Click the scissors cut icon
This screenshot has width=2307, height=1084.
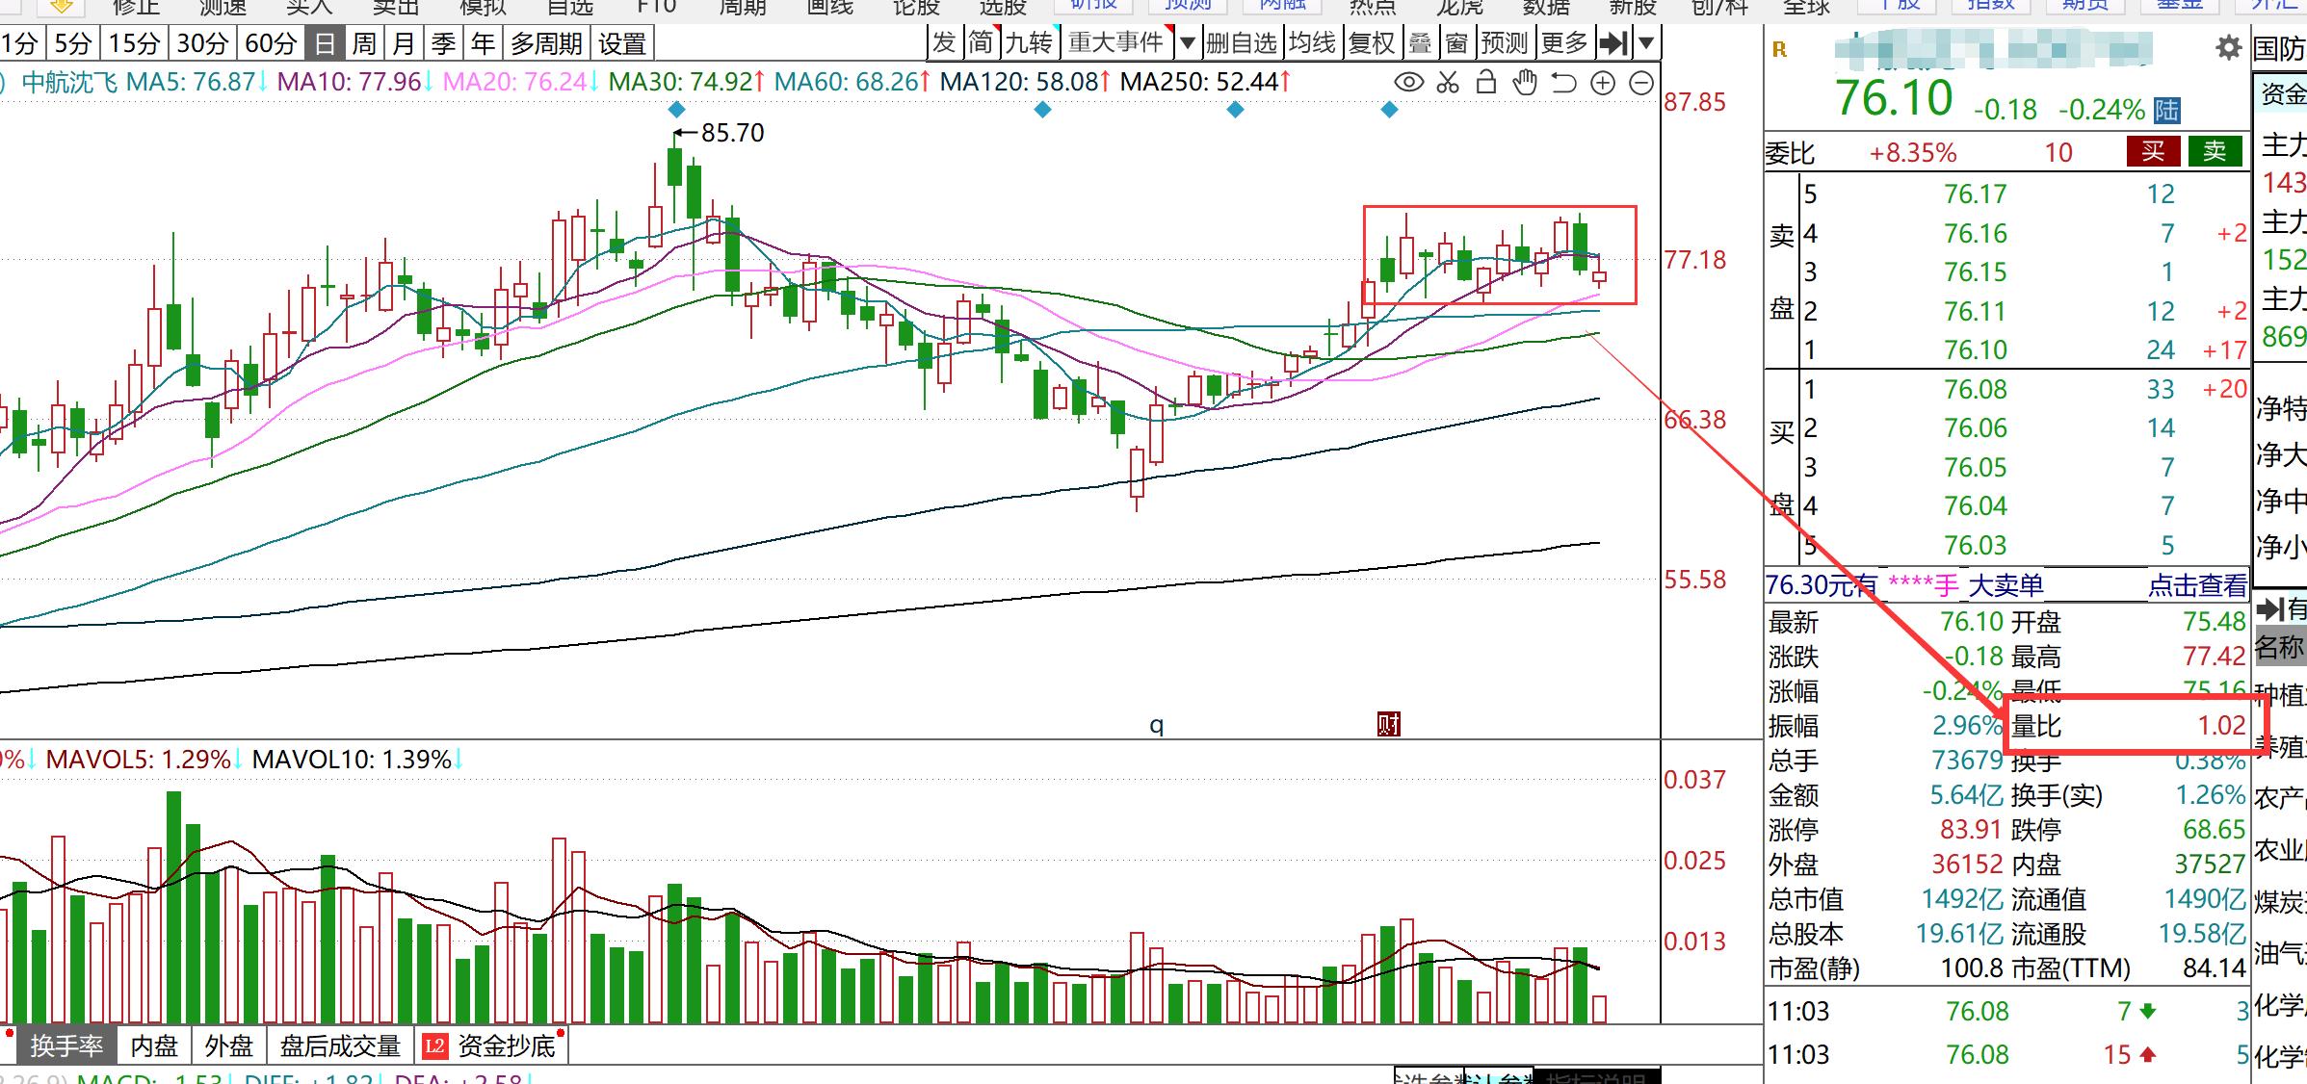tap(1448, 83)
